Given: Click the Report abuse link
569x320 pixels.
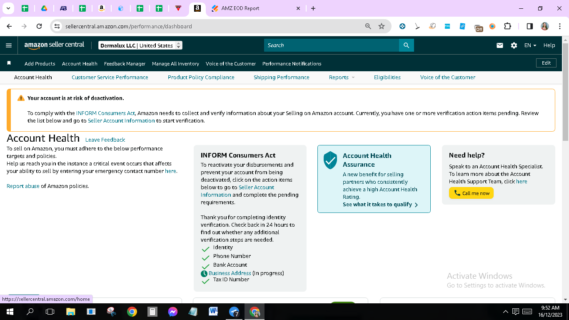Looking at the screenshot, I should (x=23, y=186).
